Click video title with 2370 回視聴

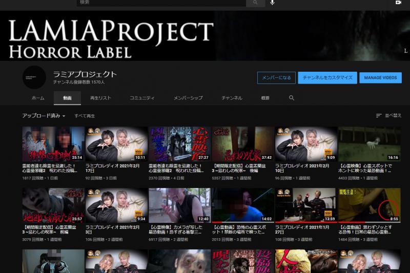(176, 168)
